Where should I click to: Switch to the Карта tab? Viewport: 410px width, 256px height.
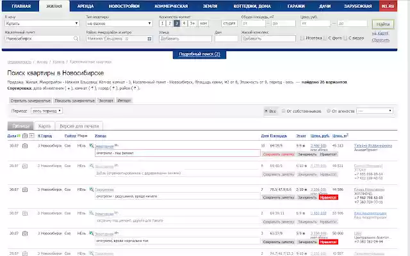[x=44, y=126]
